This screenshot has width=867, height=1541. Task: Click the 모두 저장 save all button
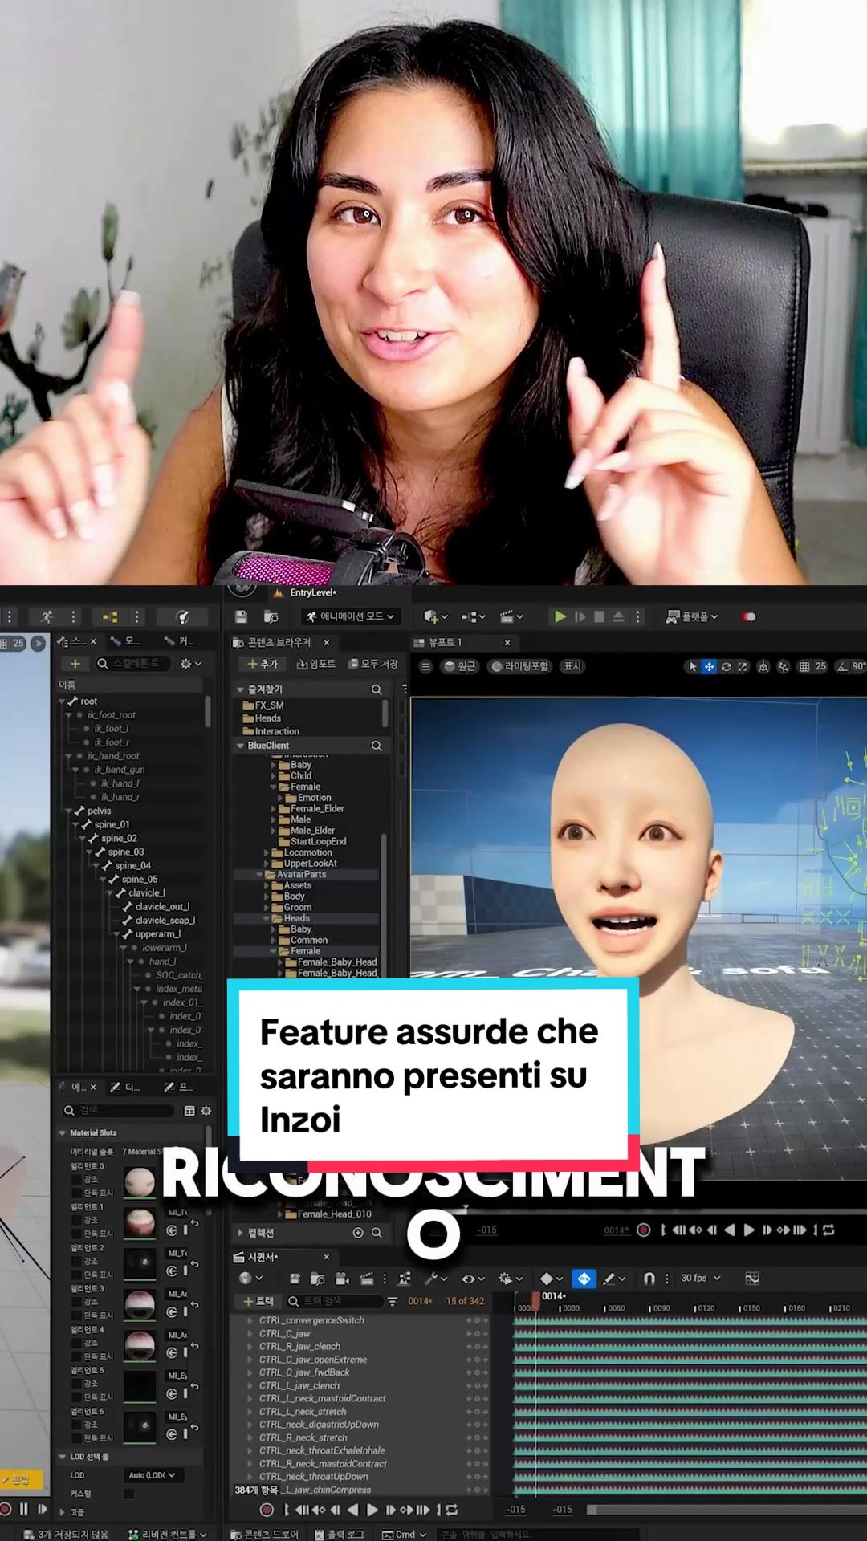[373, 664]
